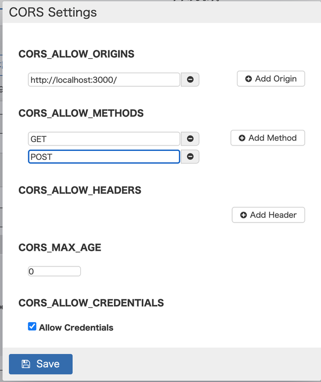This screenshot has height=382, width=321.
Task: Remove the GET method entry
Action: pyautogui.click(x=190, y=139)
